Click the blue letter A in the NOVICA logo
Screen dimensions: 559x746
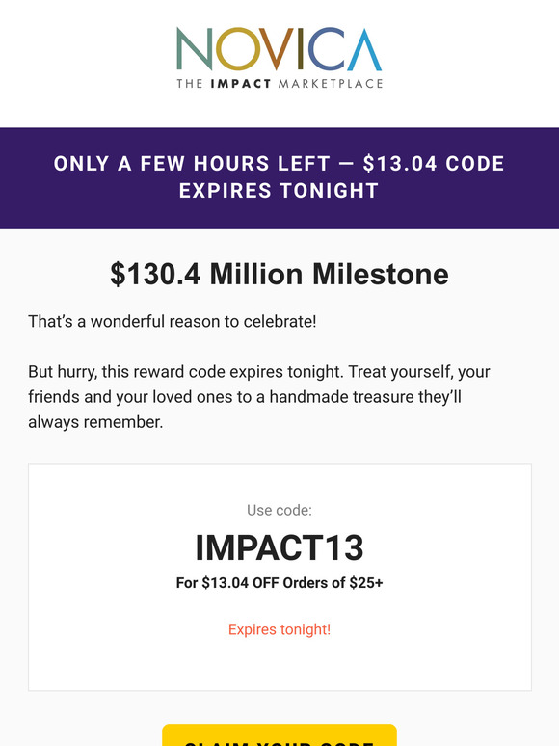point(364,49)
